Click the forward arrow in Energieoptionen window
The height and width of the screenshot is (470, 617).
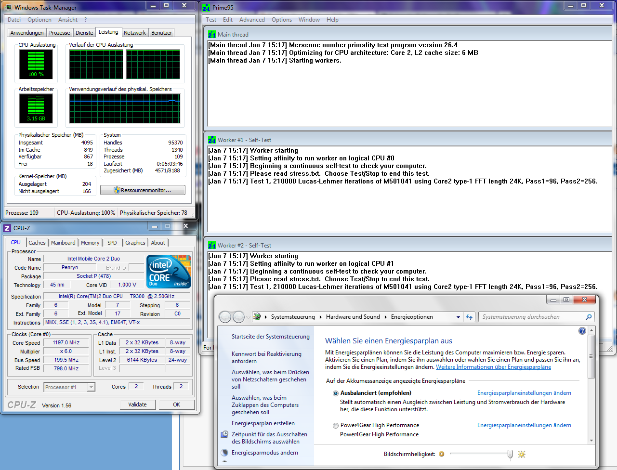[238, 317]
